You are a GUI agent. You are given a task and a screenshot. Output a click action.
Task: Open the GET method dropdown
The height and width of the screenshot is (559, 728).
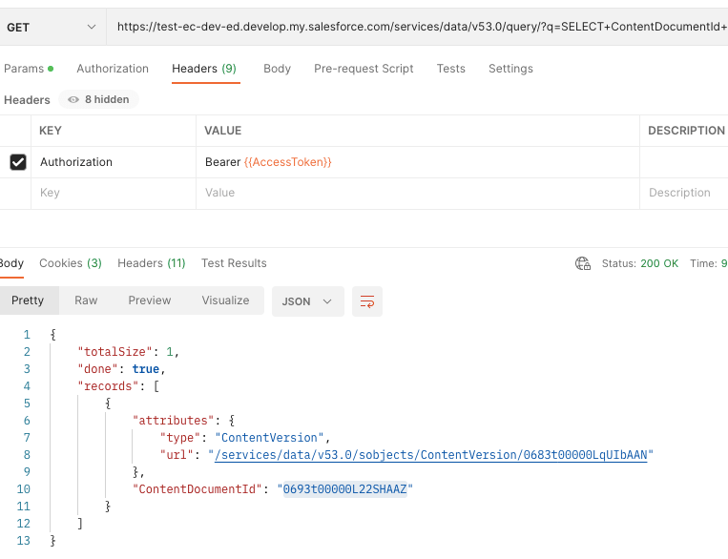click(52, 27)
